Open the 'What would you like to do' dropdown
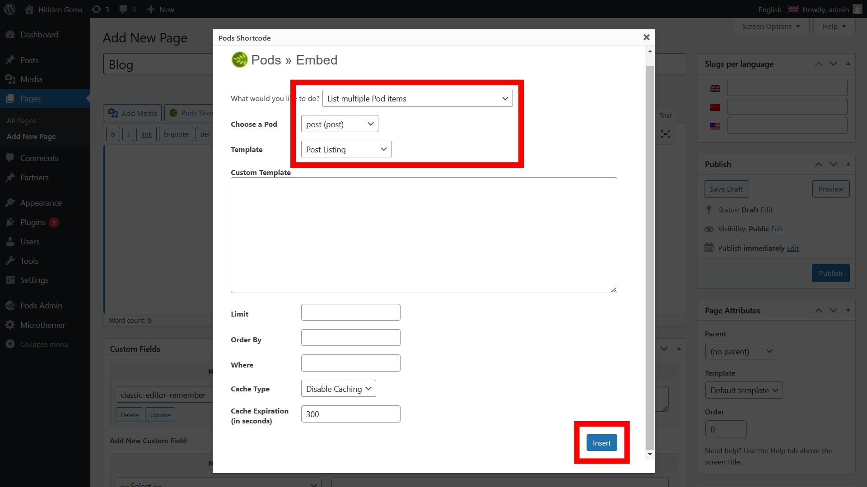 coord(417,98)
